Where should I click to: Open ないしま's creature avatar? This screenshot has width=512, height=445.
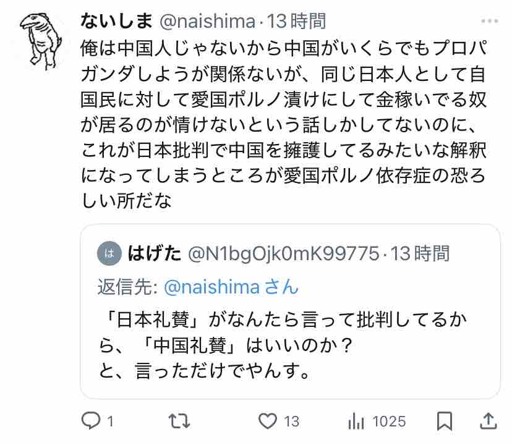click(41, 41)
